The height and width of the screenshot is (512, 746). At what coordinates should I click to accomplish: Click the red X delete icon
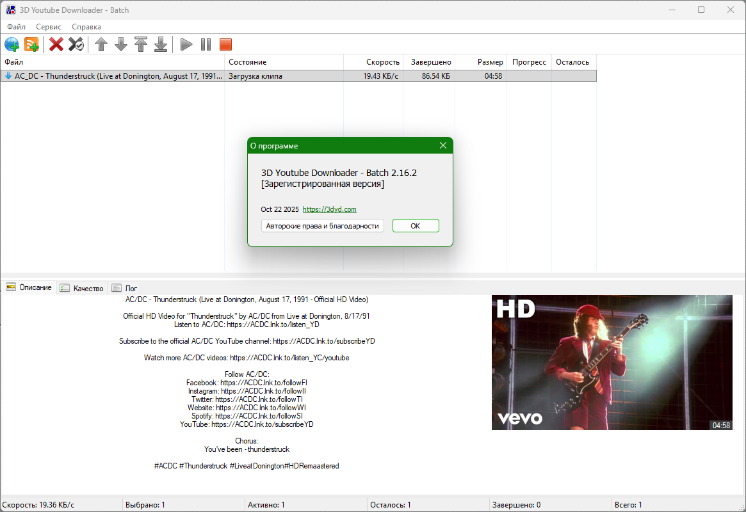[x=56, y=45]
